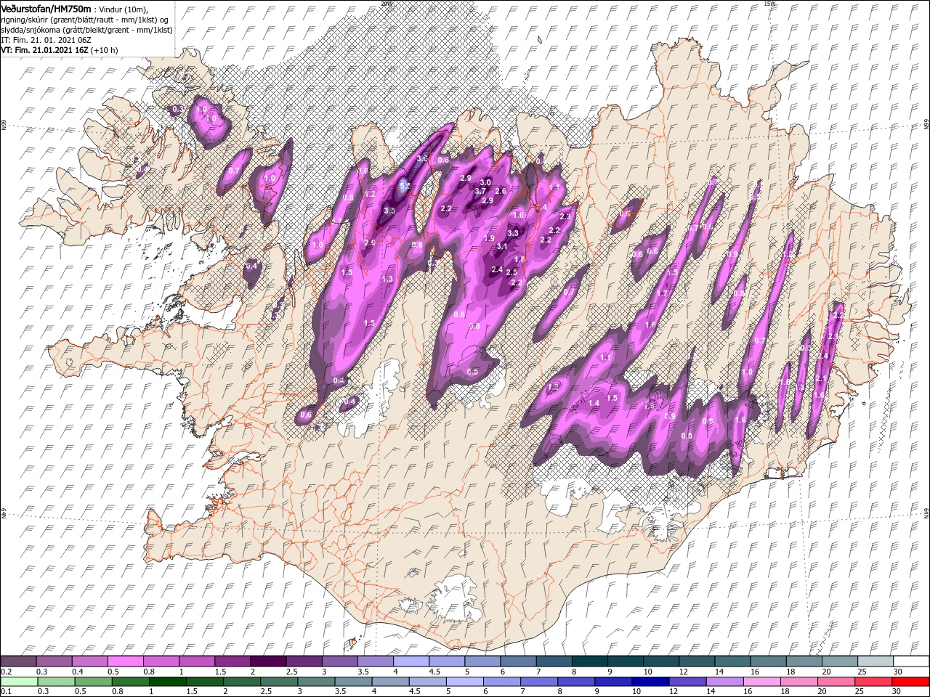The height and width of the screenshot is (697, 930).
Task: Click the dark purple upper swatch between 2 and 2.5
Action: tap(268, 661)
